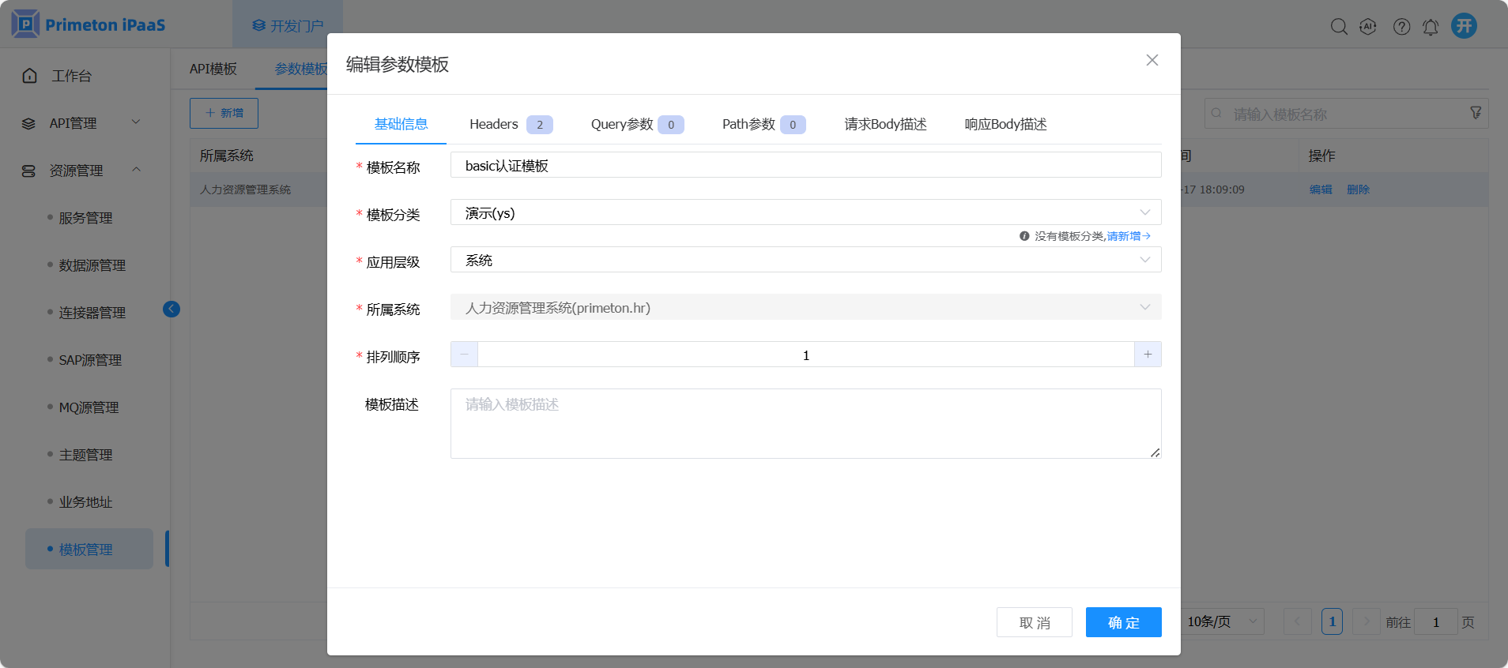This screenshot has width=1508, height=668.
Task: Click the 模板描述 text area
Action: click(805, 423)
